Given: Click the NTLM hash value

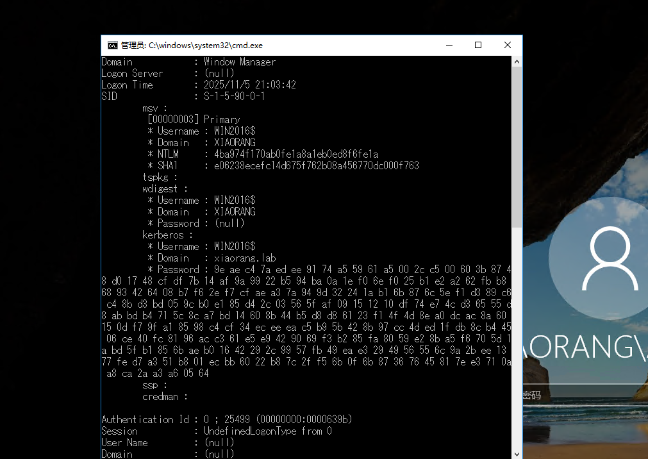Looking at the screenshot, I should click(296, 154).
